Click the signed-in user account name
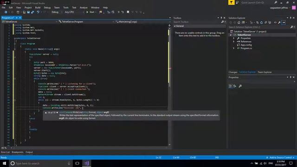This screenshot has width=297, height=167. pos(279,8)
